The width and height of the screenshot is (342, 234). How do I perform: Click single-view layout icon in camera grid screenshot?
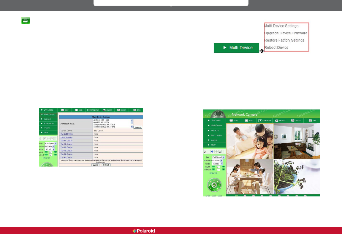pos(209,151)
